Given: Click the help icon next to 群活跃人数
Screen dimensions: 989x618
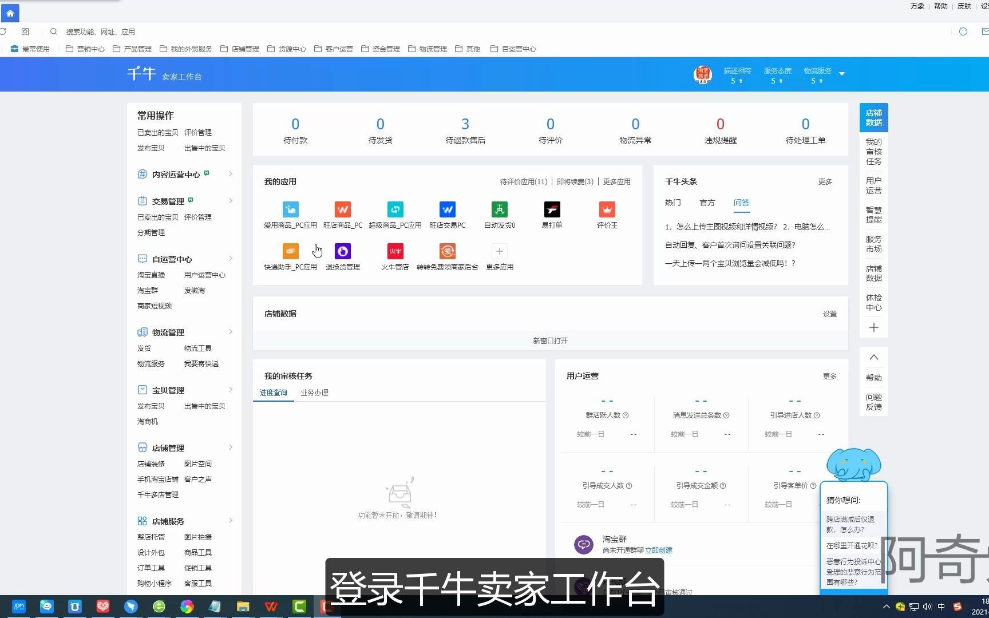Looking at the screenshot, I should [x=626, y=415].
